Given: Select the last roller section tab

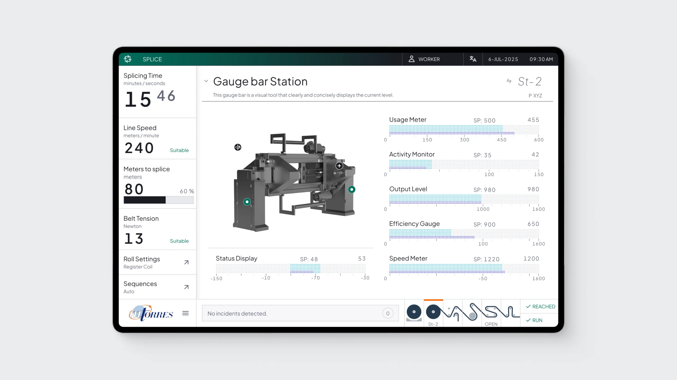Looking at the screenshot, I should [510, 313].
